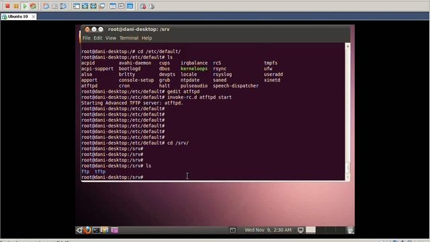Click the terminal launcher in bottom panel
Image resolution: width=430 pixels, height=242 pixels.
pyautogui.click(x=96, y=230)
